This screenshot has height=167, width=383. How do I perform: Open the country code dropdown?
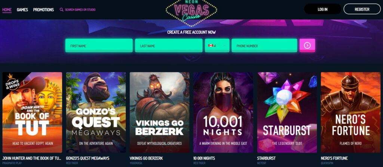pos(217,45)
